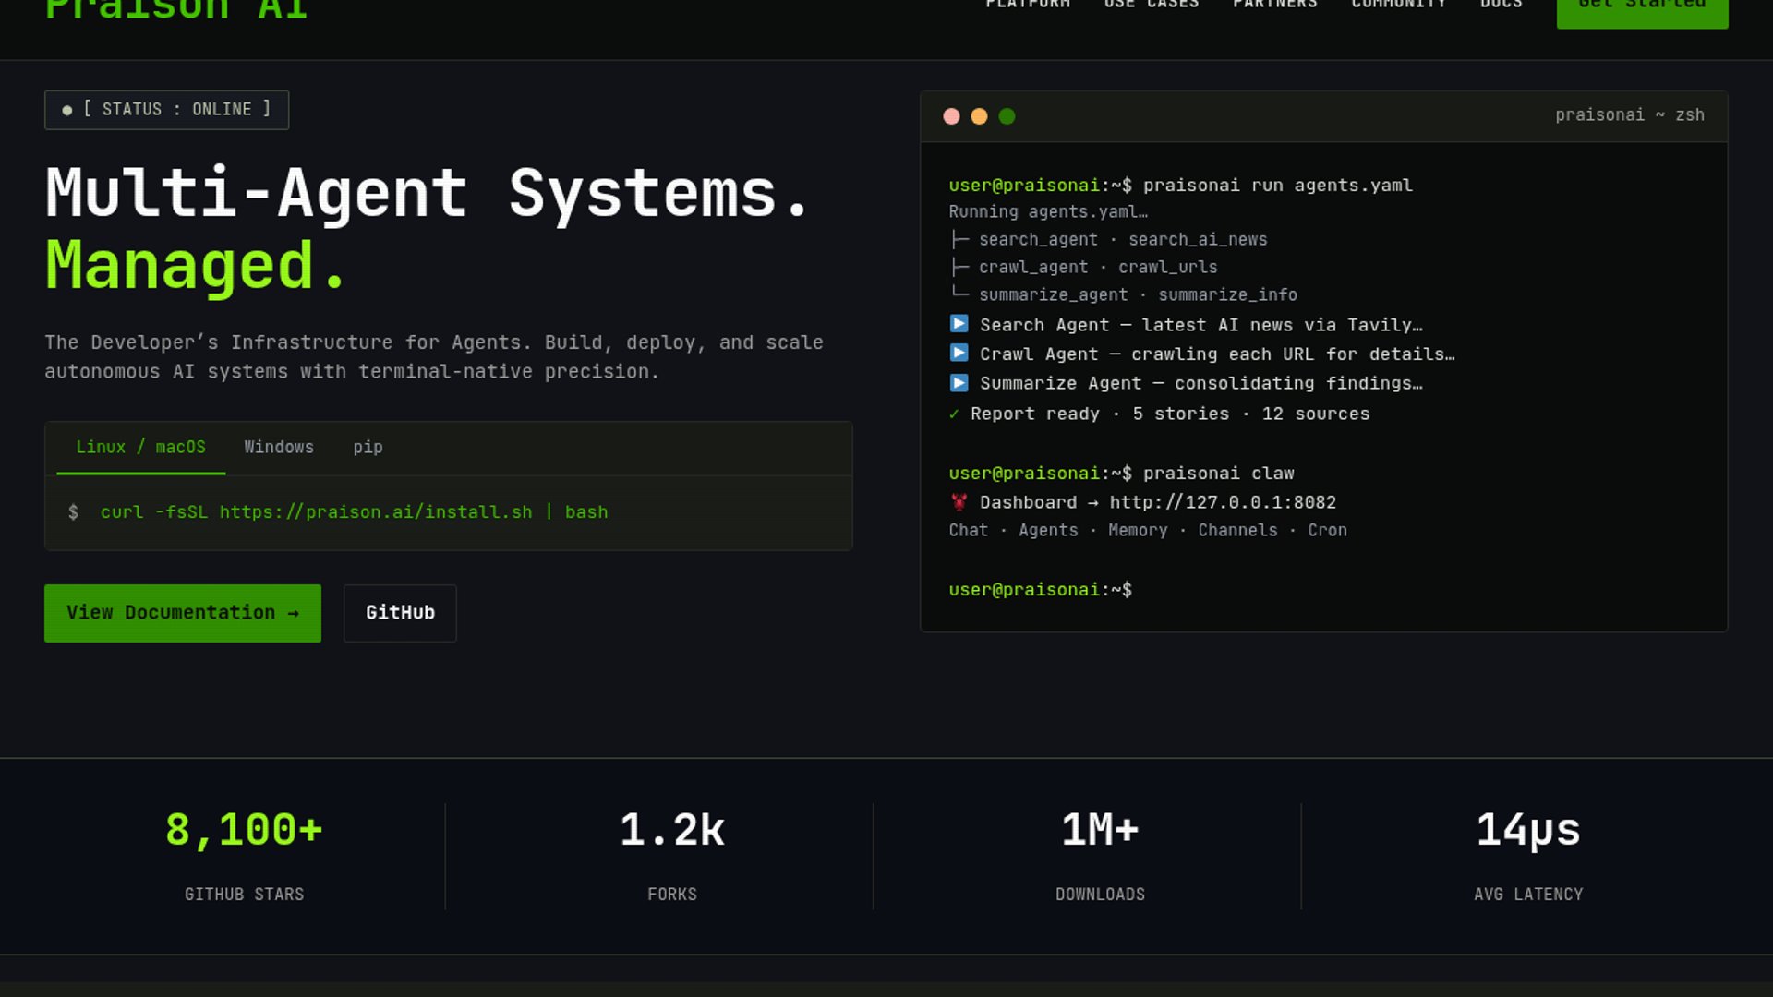This screenshot has height=997, width=1773.
Task: Open the Community nav link
Action: 1398,5
